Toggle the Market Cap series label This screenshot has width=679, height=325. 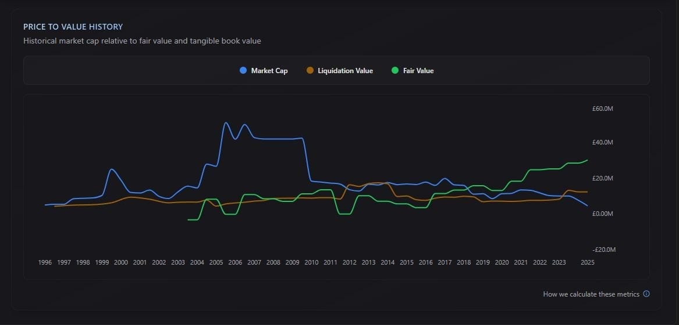(269, 71)
